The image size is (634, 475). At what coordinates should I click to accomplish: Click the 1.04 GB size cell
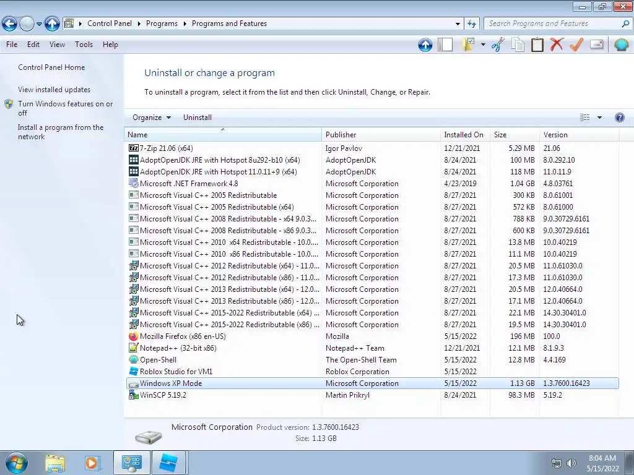521,183
